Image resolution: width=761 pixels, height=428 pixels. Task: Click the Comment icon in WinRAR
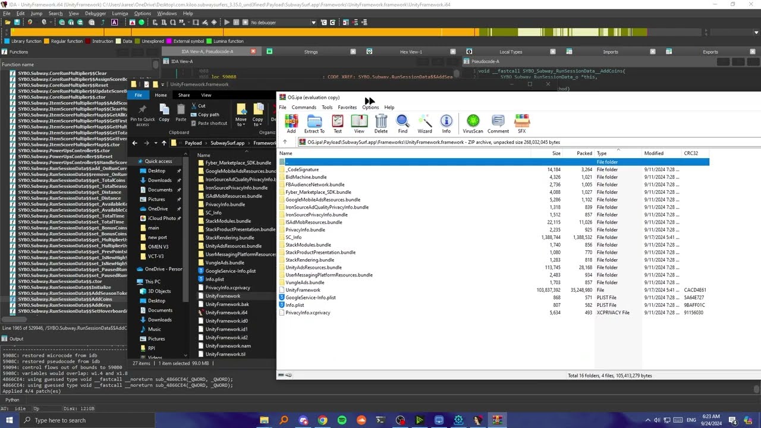(x=498, y=124)
